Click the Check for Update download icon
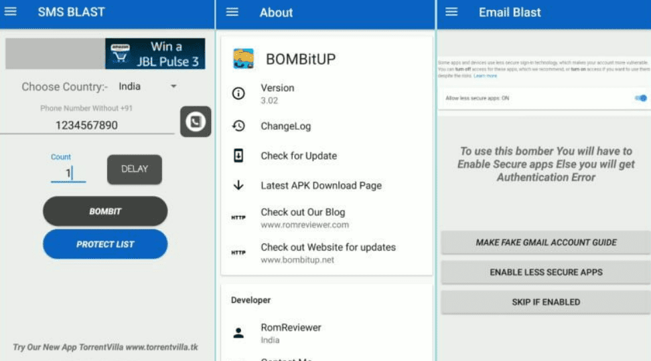 238,155
